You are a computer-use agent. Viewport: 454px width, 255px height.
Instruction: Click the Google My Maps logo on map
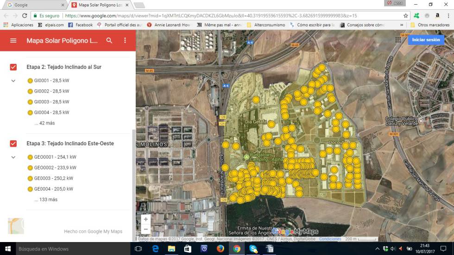[295, 231]
